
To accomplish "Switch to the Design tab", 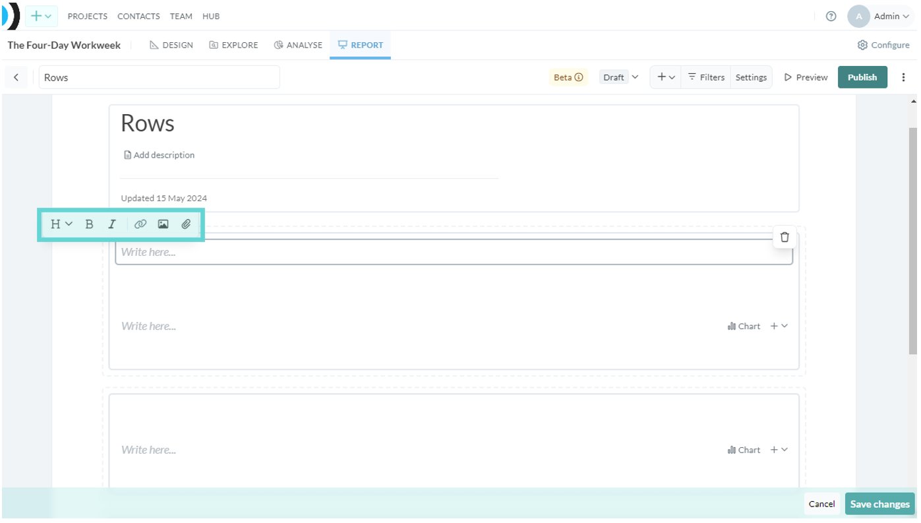I will (171, 45).
